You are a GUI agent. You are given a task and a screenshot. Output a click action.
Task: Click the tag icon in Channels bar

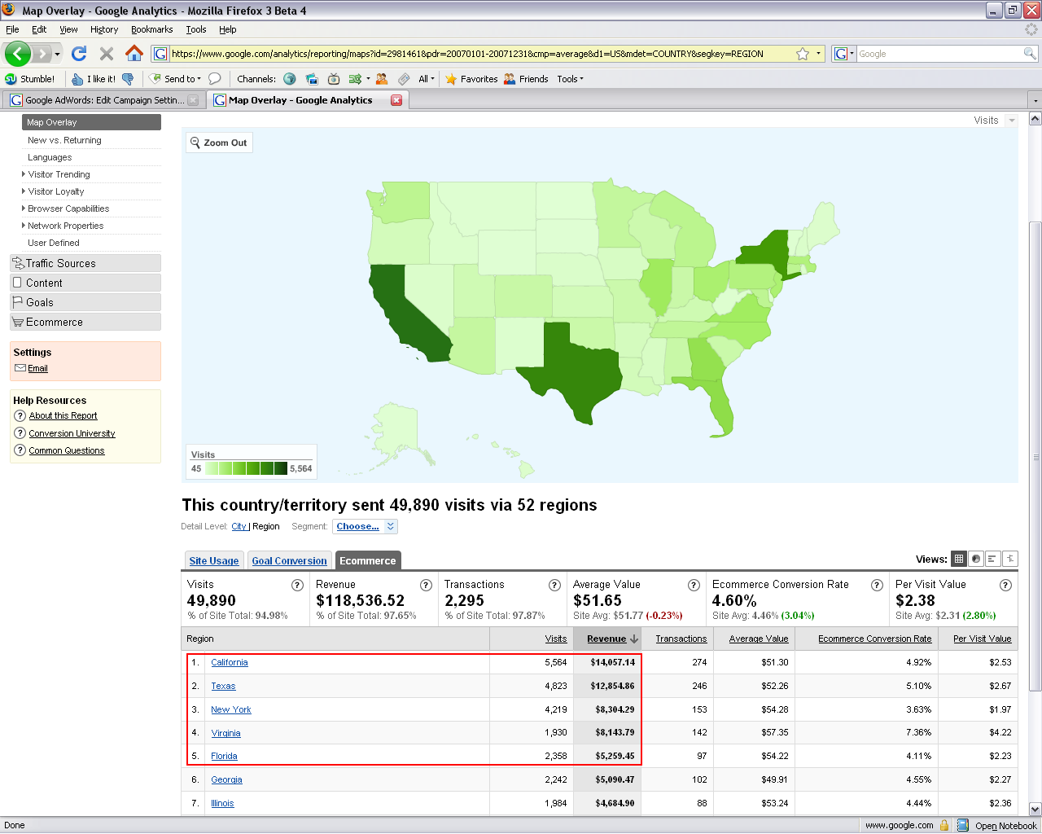(404, 79)
